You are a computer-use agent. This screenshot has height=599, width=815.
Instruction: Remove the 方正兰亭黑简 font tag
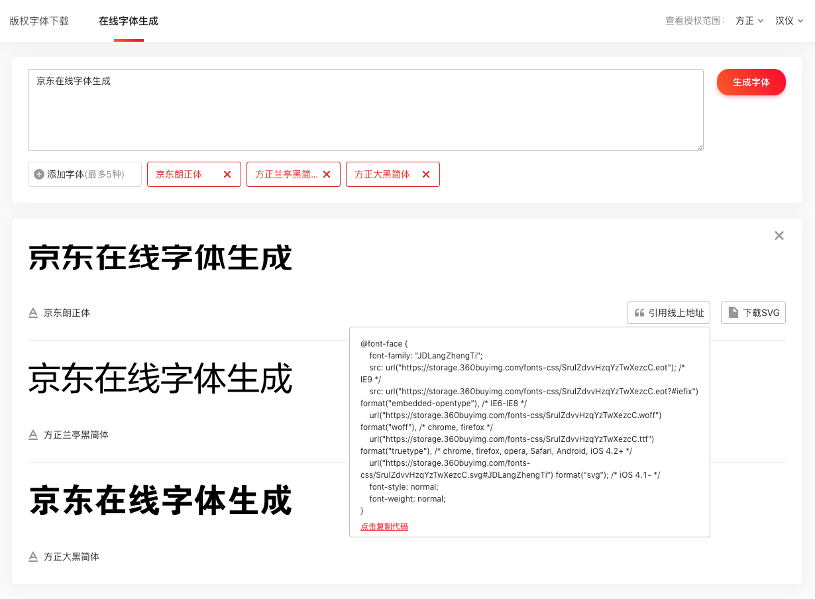(x=327, y=174)
